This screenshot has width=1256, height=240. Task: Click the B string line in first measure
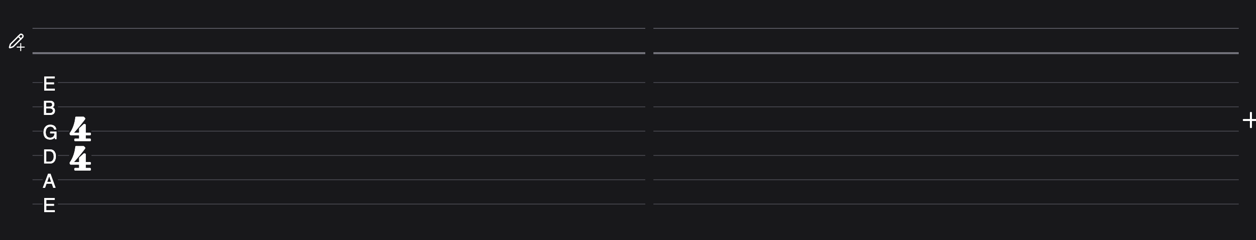pos(351,107)
